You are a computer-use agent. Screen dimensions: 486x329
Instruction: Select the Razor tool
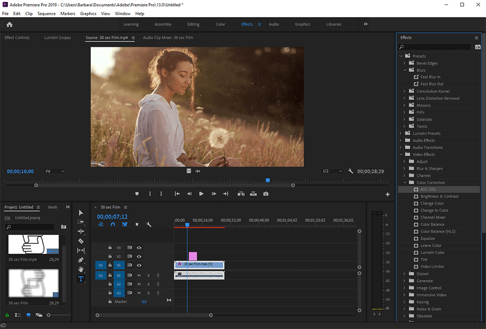(81, 241)
